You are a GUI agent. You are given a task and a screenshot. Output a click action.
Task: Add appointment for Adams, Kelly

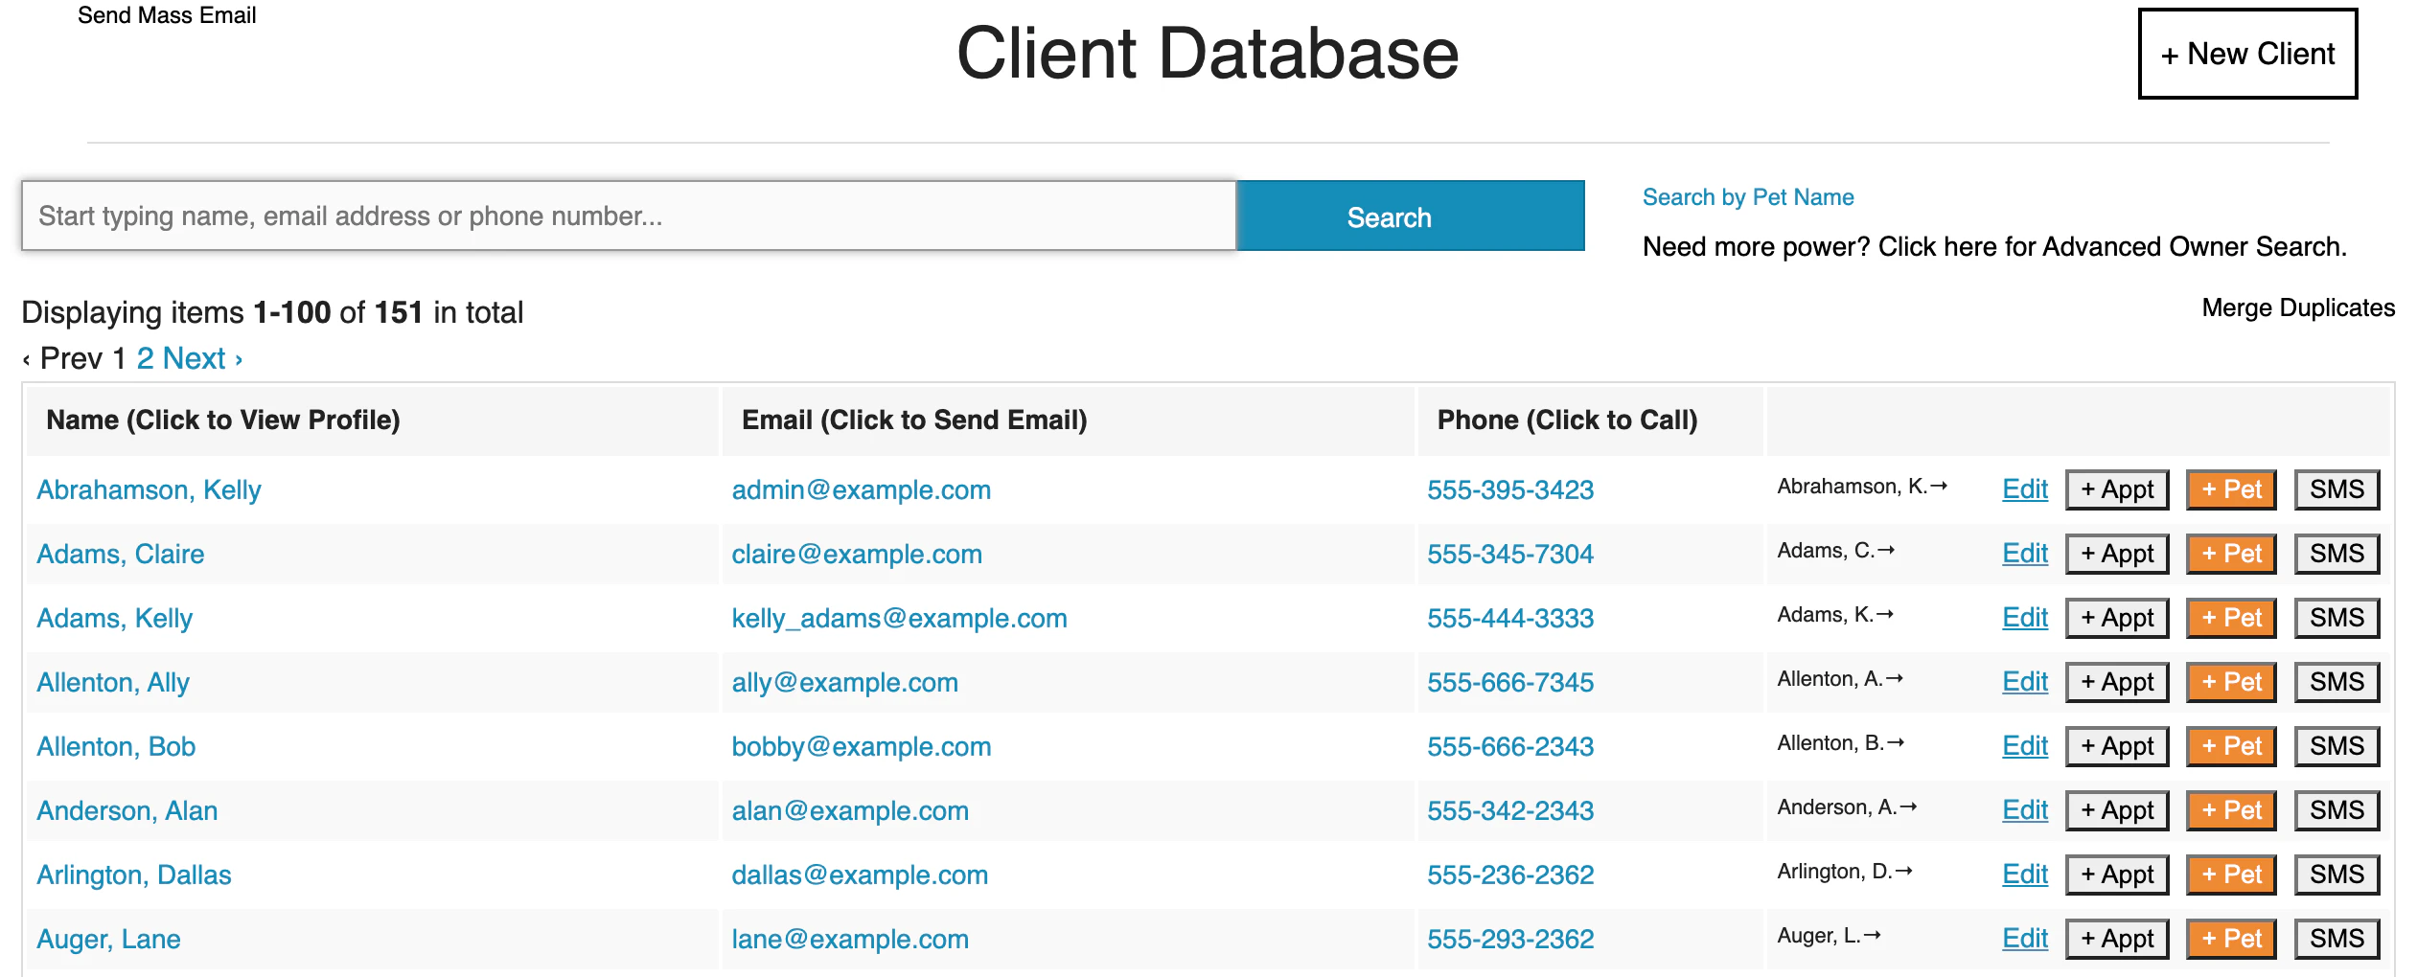coord(2117,618)
